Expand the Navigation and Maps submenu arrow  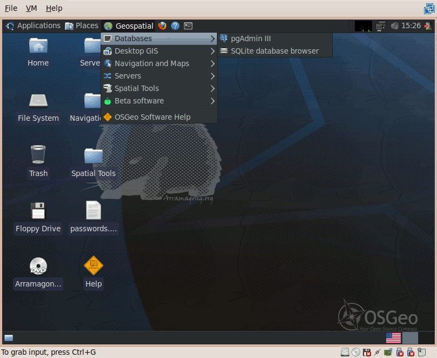click(213, 63)
